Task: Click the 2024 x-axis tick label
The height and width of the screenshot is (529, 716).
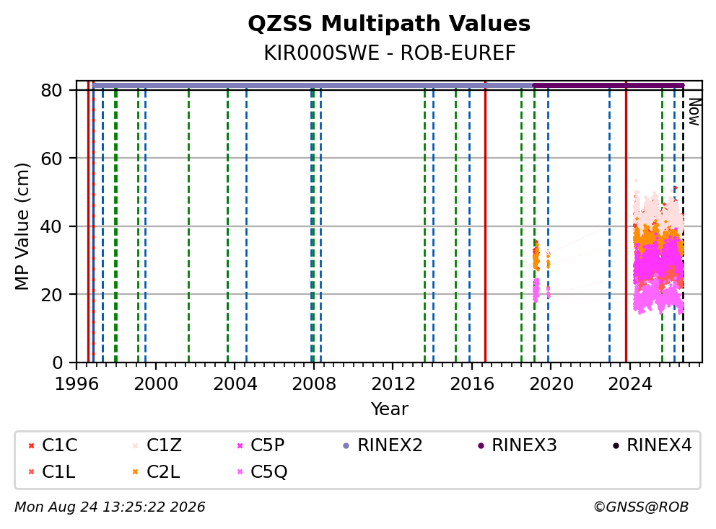Action: (x=630, y=384)
